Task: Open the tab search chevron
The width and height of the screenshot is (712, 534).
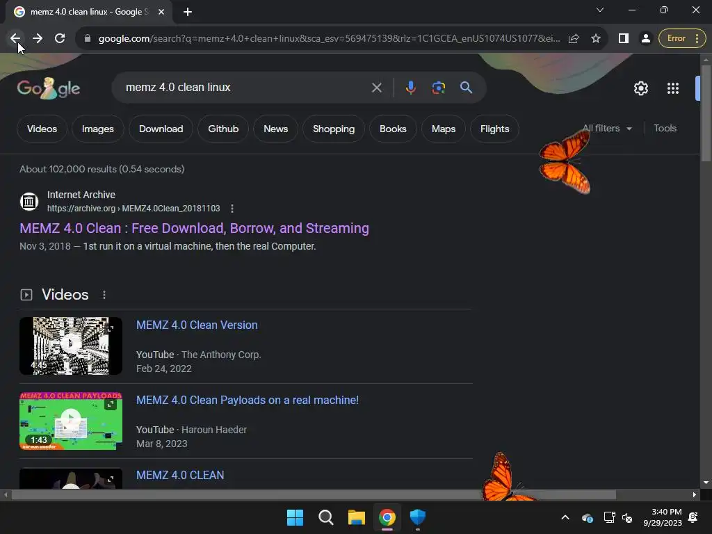Action: (600, 10)
